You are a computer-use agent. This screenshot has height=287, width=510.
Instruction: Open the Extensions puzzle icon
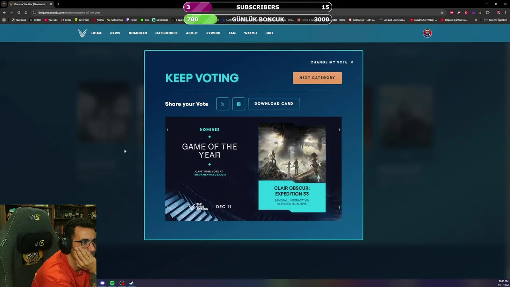click(488, 12)
